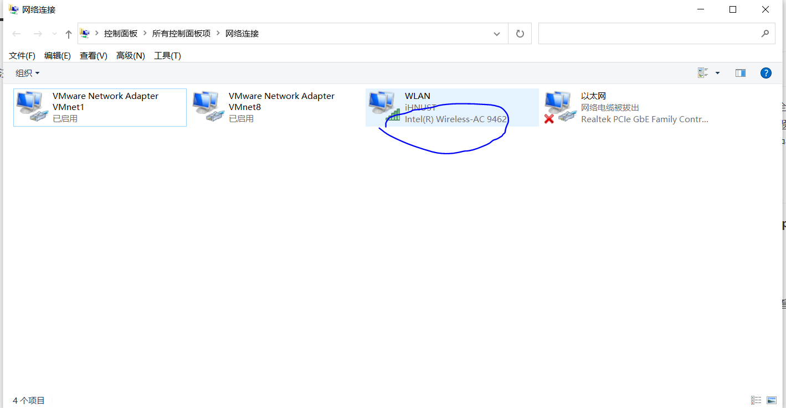Open the 高级(N) menu

tap(131, 56)
